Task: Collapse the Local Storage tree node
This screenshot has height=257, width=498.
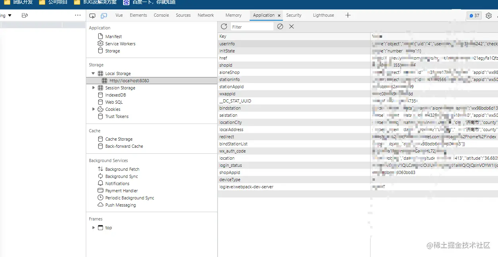Action: [x=93, y=73]
